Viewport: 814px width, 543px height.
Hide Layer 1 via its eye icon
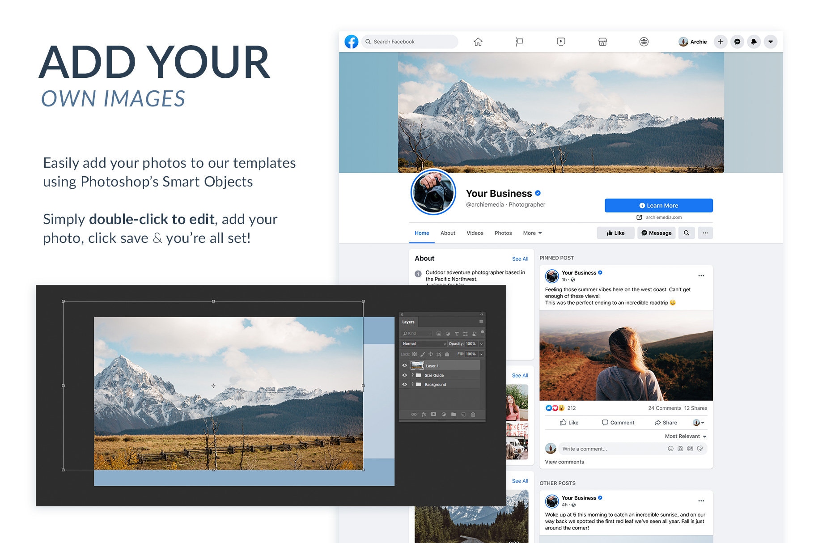pyautogui.click(x=404, y=365)
